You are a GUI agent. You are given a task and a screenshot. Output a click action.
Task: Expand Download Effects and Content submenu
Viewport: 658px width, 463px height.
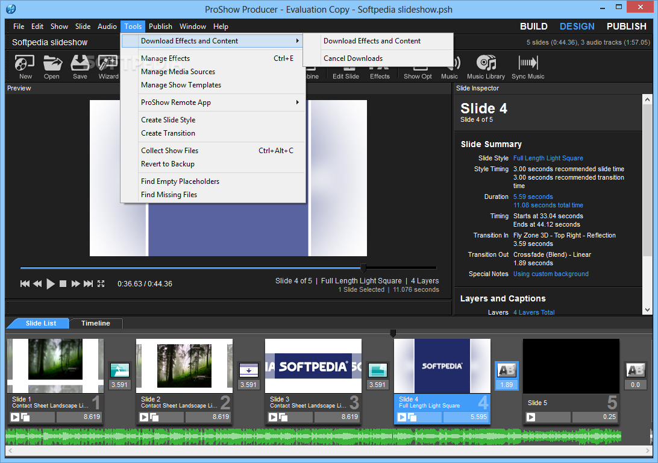[213, 41]
